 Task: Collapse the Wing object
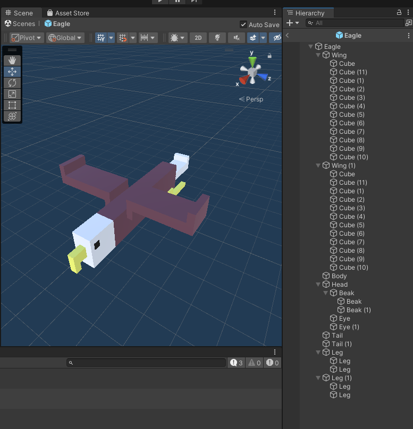click(318, 55)
